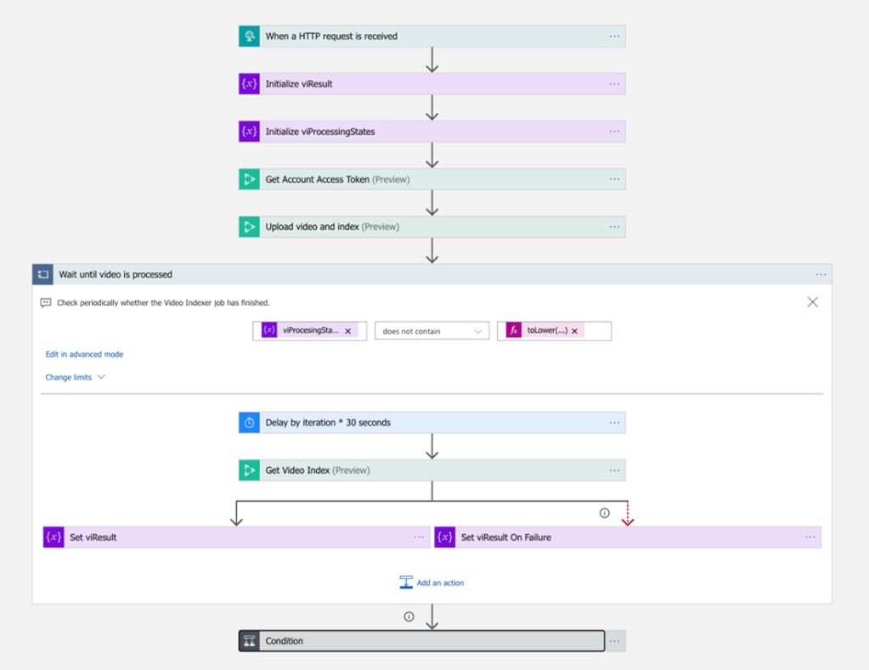Open the 'does not contain' operator dropdown
869x670 pixels.
tap(432, 331)
